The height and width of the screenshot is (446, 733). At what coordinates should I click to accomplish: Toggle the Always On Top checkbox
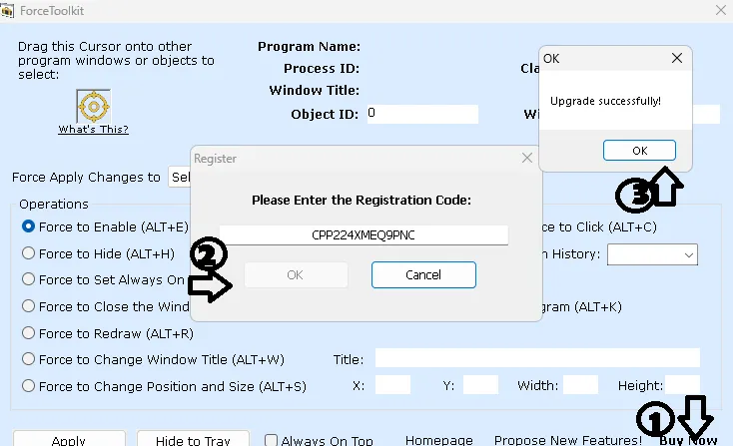click(271, 440)
